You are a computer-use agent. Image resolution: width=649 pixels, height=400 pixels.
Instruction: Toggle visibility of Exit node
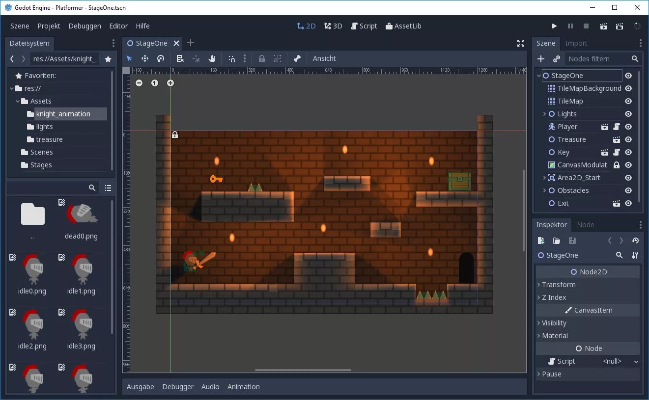pos(628,203)
